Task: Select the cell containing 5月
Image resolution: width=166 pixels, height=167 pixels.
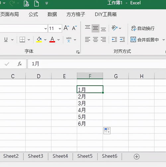Action: click(x=90, y=116)
